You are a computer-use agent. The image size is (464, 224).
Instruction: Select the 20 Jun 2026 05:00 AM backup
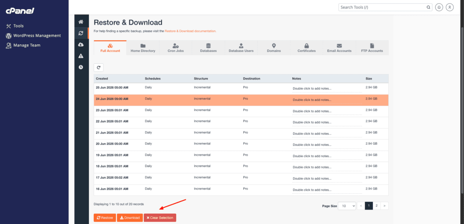click(241, 145)
